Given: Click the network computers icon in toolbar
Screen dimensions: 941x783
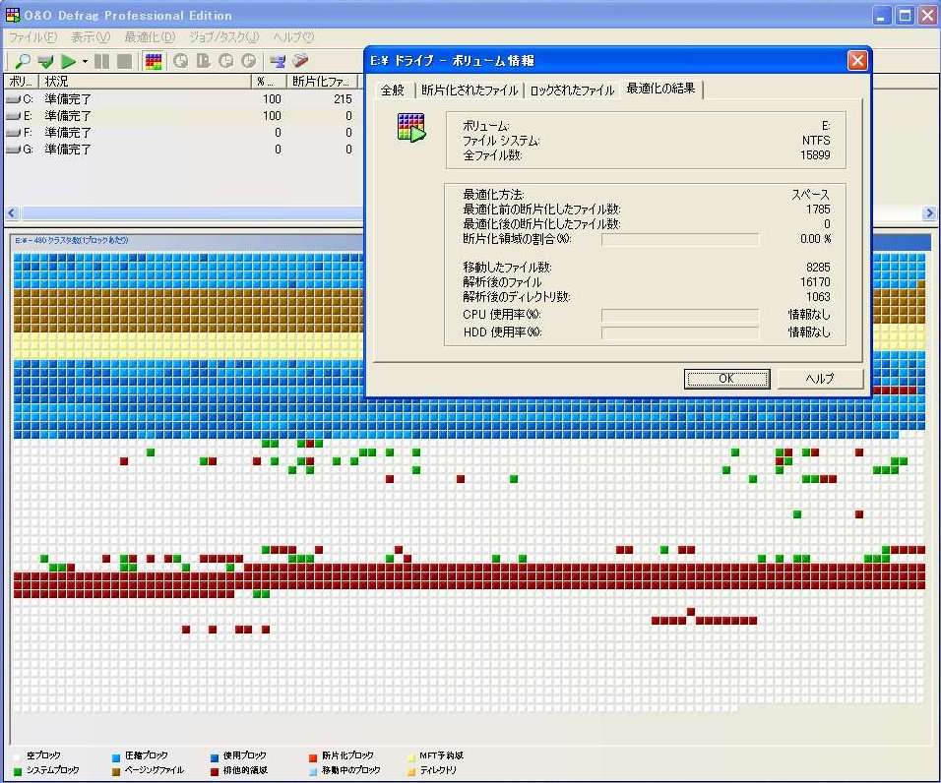Looking at the screenshot, I should (278, 61).
